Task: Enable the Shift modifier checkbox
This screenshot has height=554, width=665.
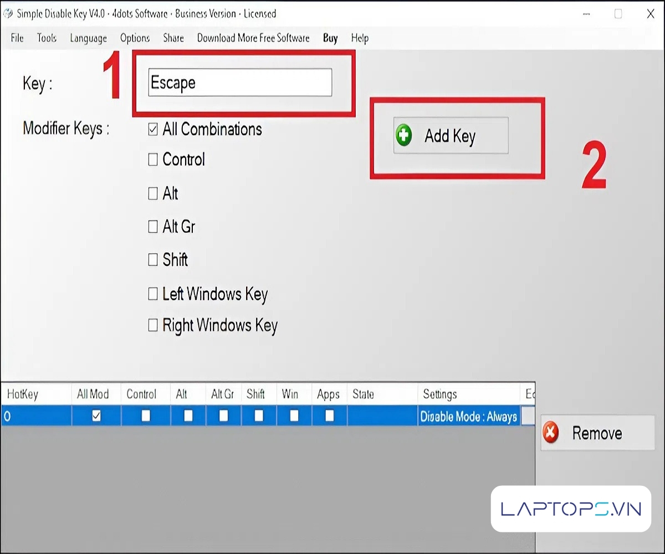Action: coord(153,260)
